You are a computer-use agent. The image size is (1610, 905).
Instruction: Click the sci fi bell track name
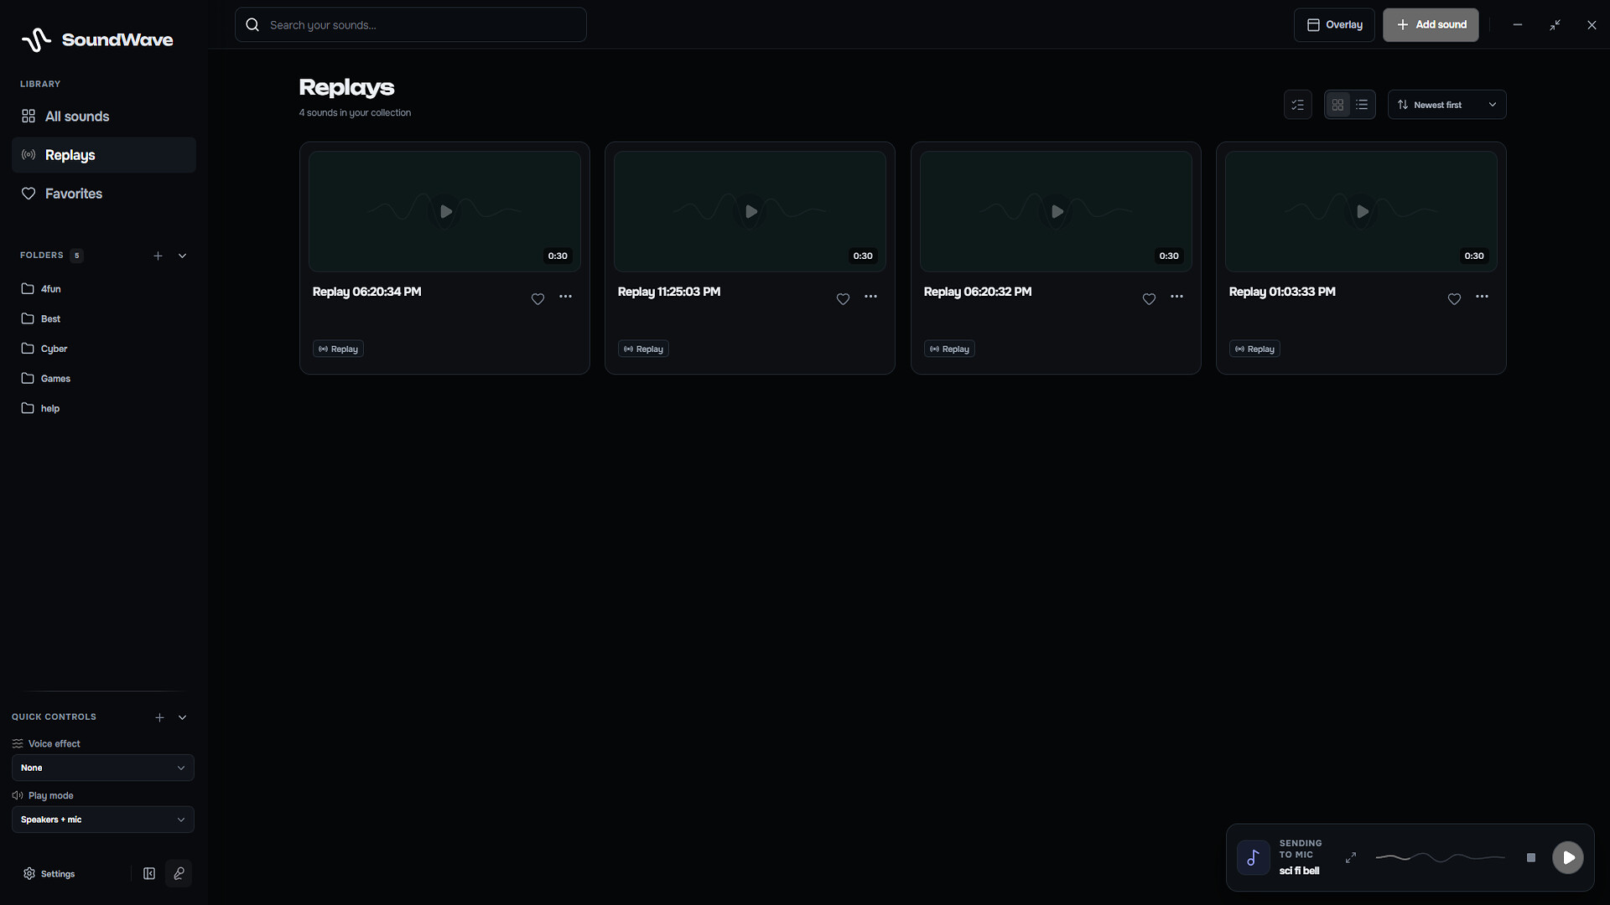tap(1299, 871)
